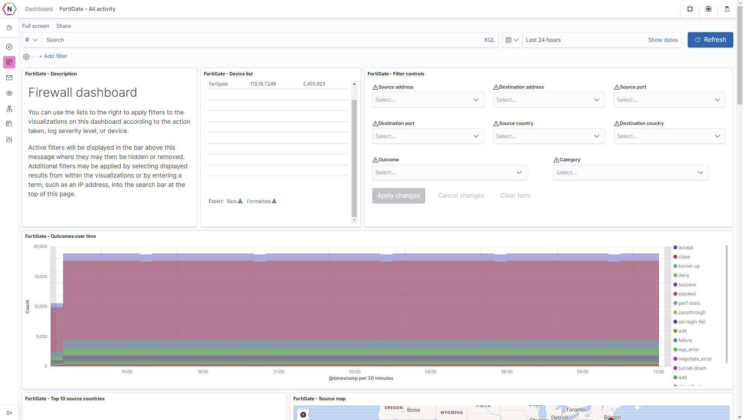Viewport: 743px width, 420px height.
Task: Open the Destination port dropdown
Action: [x=428, y=136]
